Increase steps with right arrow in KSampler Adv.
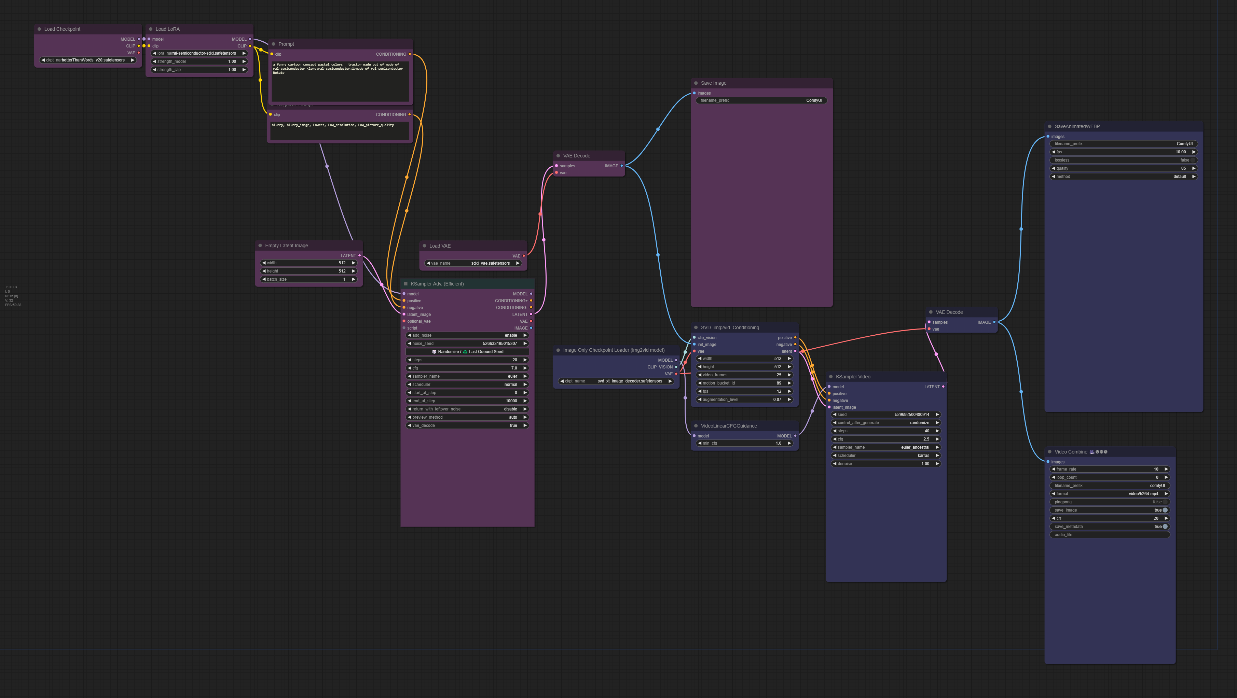 [525, 360]
